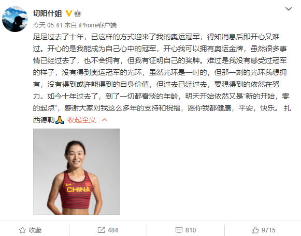Click the iPhone客户端 source link
This screenshot has width=301, height=236.
(x=97, y=25)
